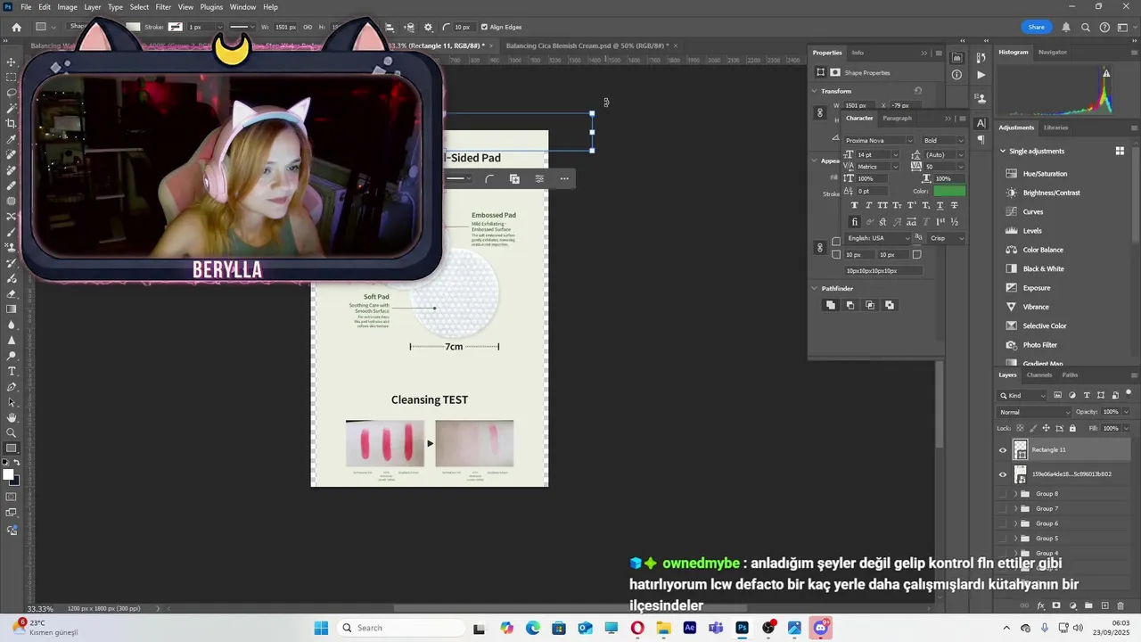Select the Rectangular Marquee tool
Image resolution: width=1141 pixels, height=642 pixels.
click(12, 78)
